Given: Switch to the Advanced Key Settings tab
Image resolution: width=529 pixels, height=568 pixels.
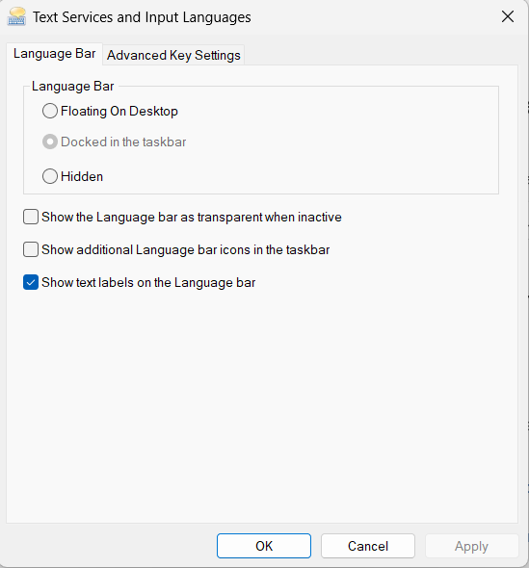Looking at the screenshot, I should [173, 55].
